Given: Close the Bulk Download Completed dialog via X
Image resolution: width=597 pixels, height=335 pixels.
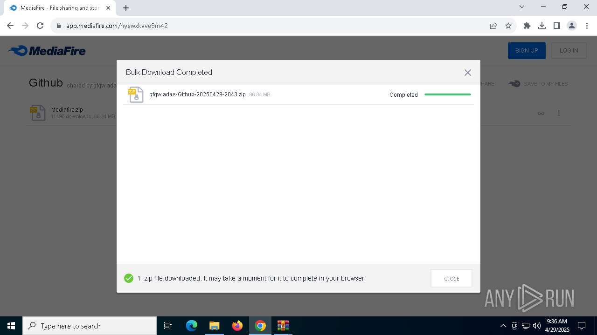Looking at the screenshot, I should click(467, 73).
